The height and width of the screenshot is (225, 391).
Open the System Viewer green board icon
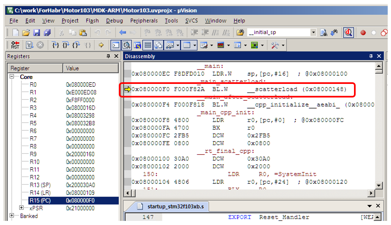[x=254, y=45]
